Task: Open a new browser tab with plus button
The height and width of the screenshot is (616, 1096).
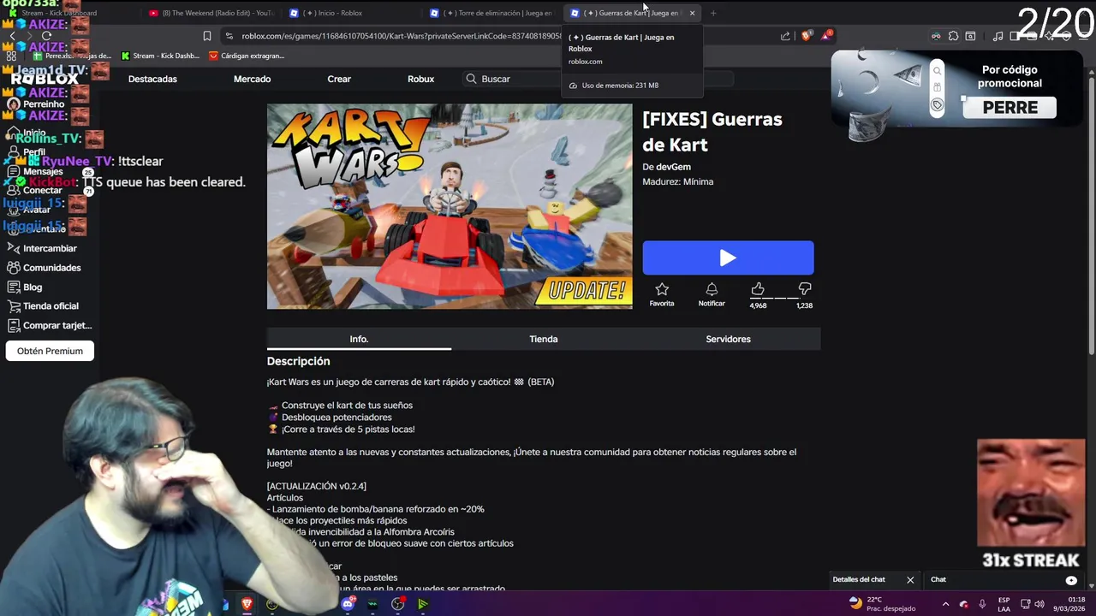Action: pos(713,13)
